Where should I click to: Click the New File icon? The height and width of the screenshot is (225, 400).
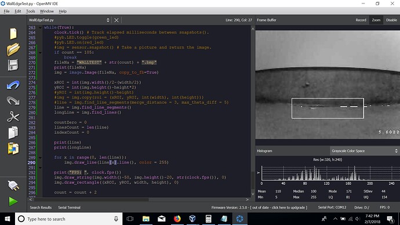pos(13,34)
